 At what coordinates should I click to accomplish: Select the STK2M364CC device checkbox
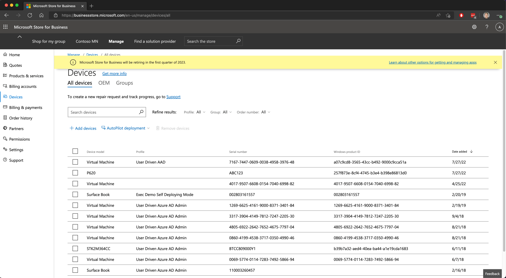pos(75,248)
